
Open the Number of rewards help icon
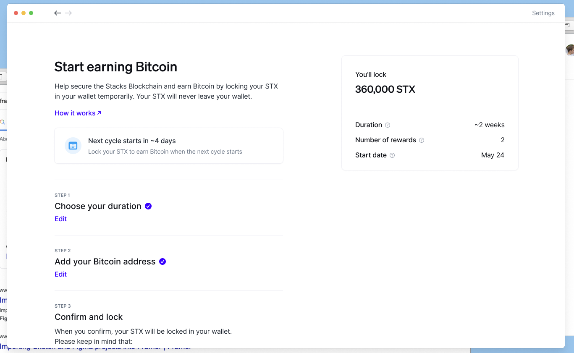[x=421, y=140]
